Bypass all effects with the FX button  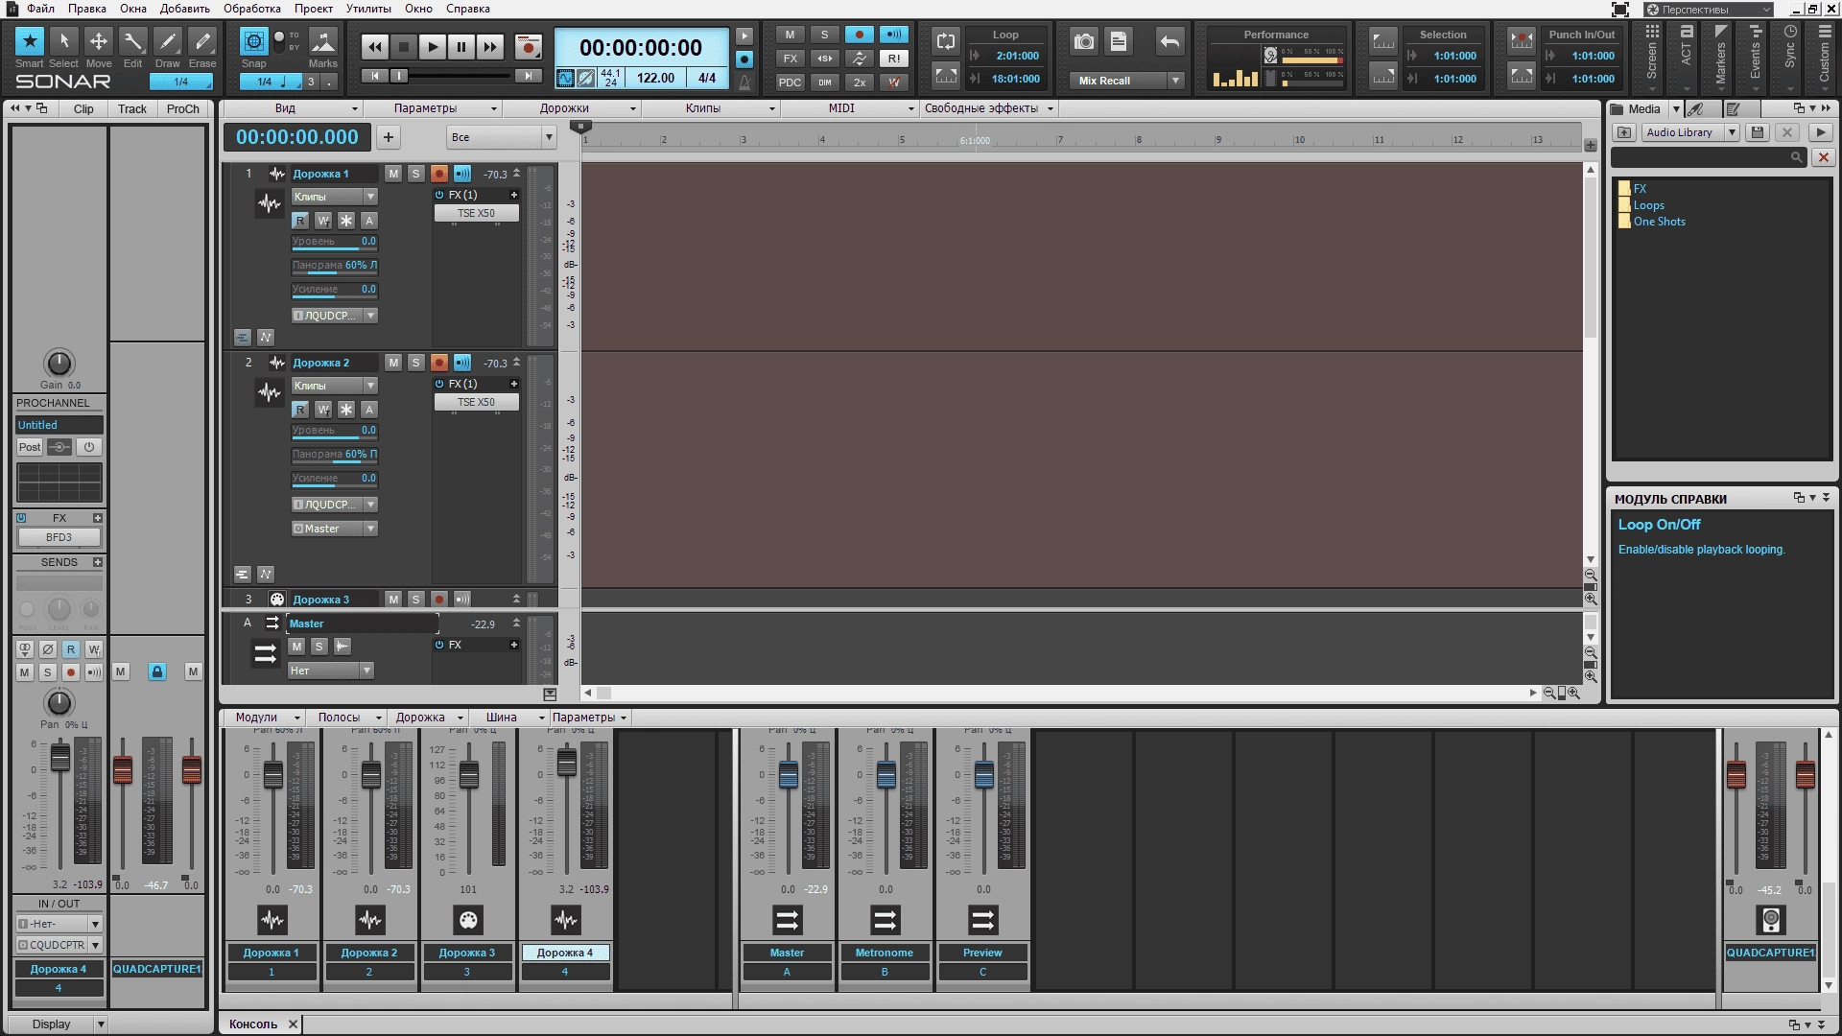tap(790, 59)
